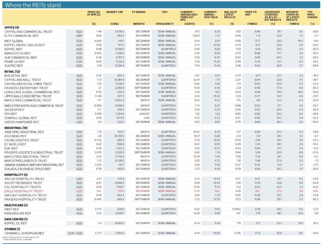This screenshot has width=327, height=244.
Task: Click the 'AIMS APAC INDUSTRIAL REIT' name
Action: (24, 132)
